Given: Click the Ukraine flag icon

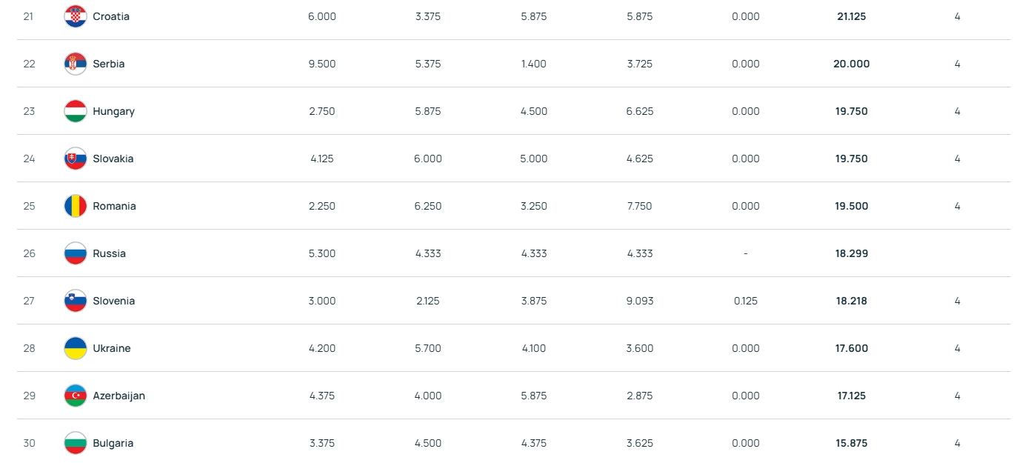Looking at the screenshot, I should (76, 348).
